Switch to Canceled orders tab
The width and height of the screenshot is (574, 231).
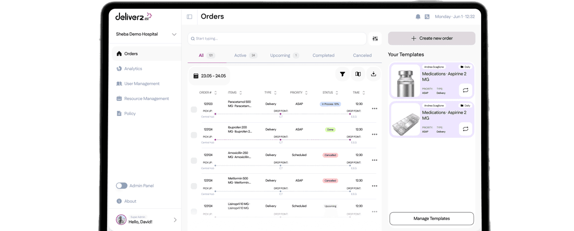(x=363, y=56)
